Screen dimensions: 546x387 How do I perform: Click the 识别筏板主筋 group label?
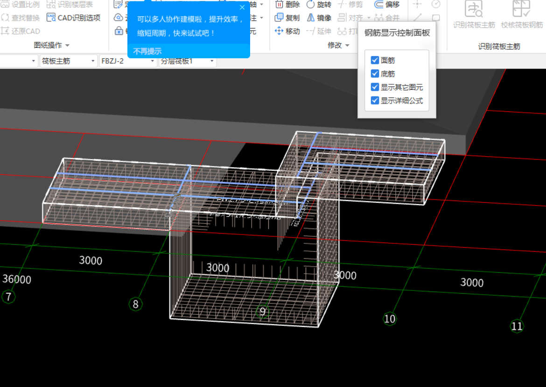coord(499,46)
